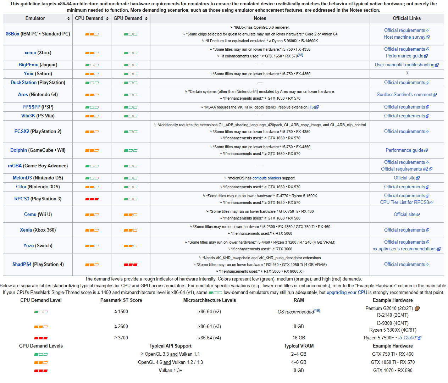The height and width of the screenshot is (383, 448).
Task: Click the green bars icon in GPU Demand Levels table
Action: coord(41,354)
